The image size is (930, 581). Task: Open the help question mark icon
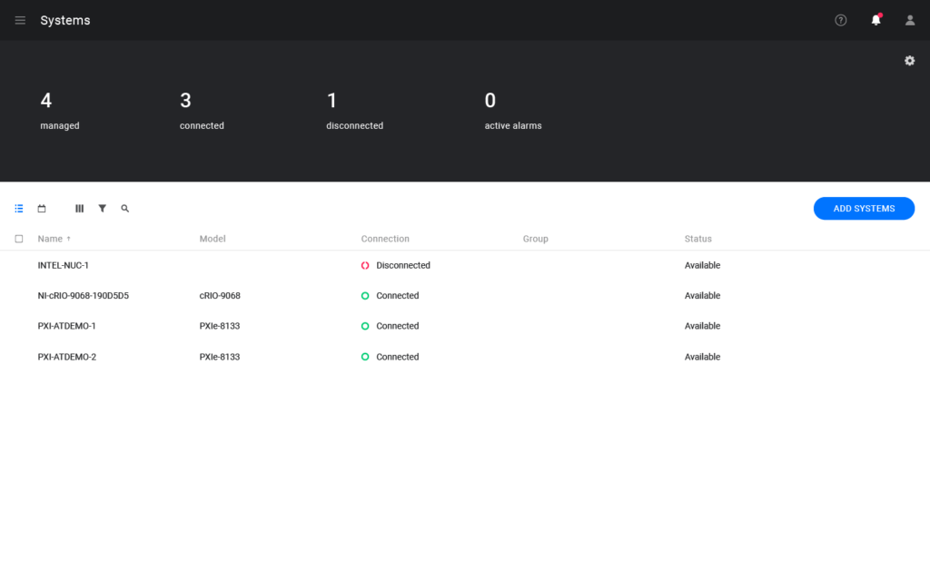pos(840,20)
